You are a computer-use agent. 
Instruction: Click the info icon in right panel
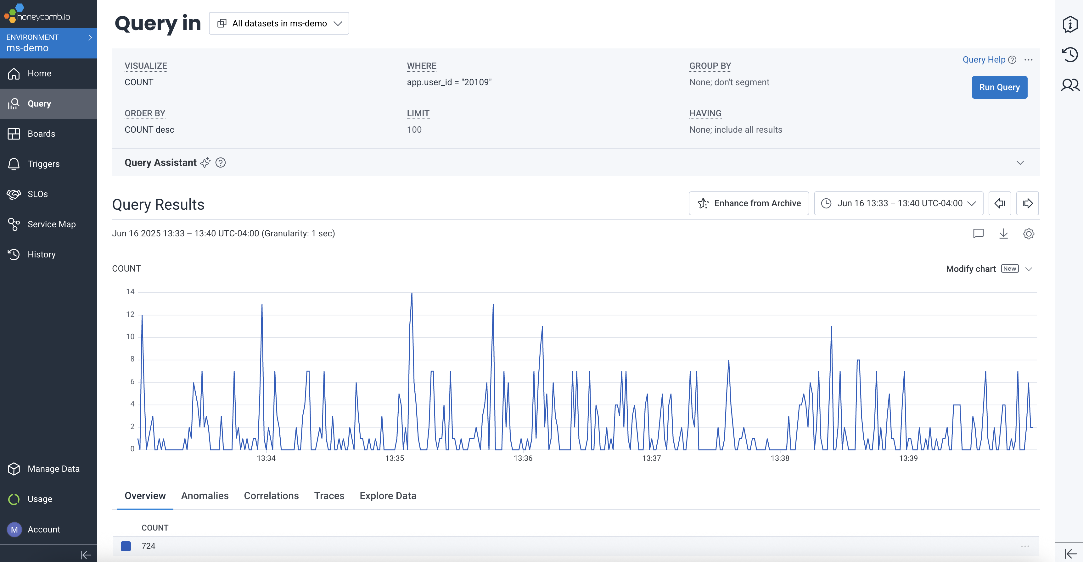pyautogui.click(x=1070, y=24)
